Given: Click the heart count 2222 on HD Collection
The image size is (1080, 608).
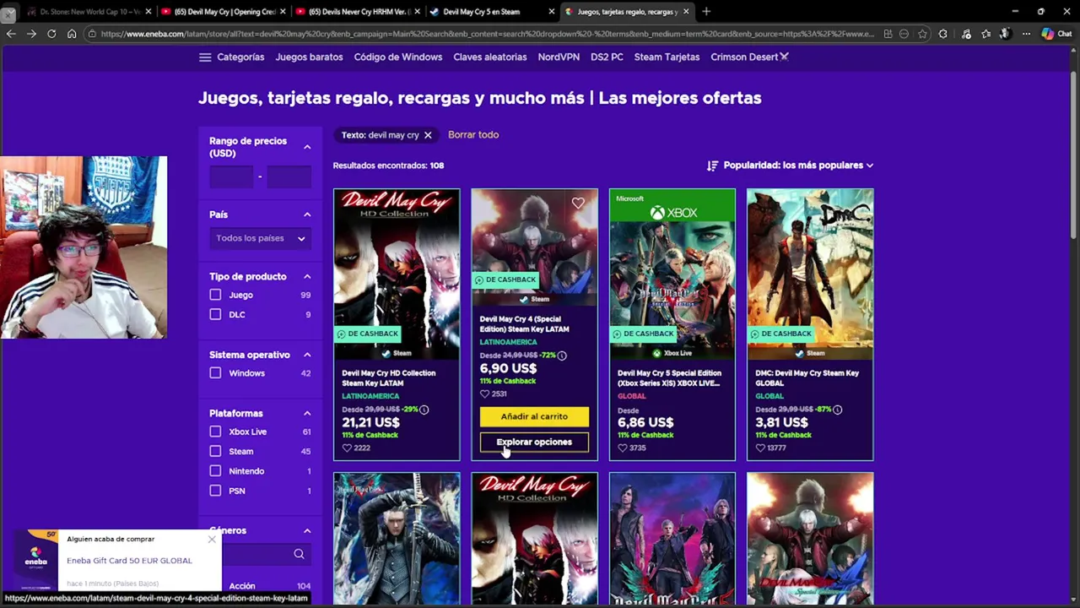Looking at the screenshot, I should click(x=356, y=448).
